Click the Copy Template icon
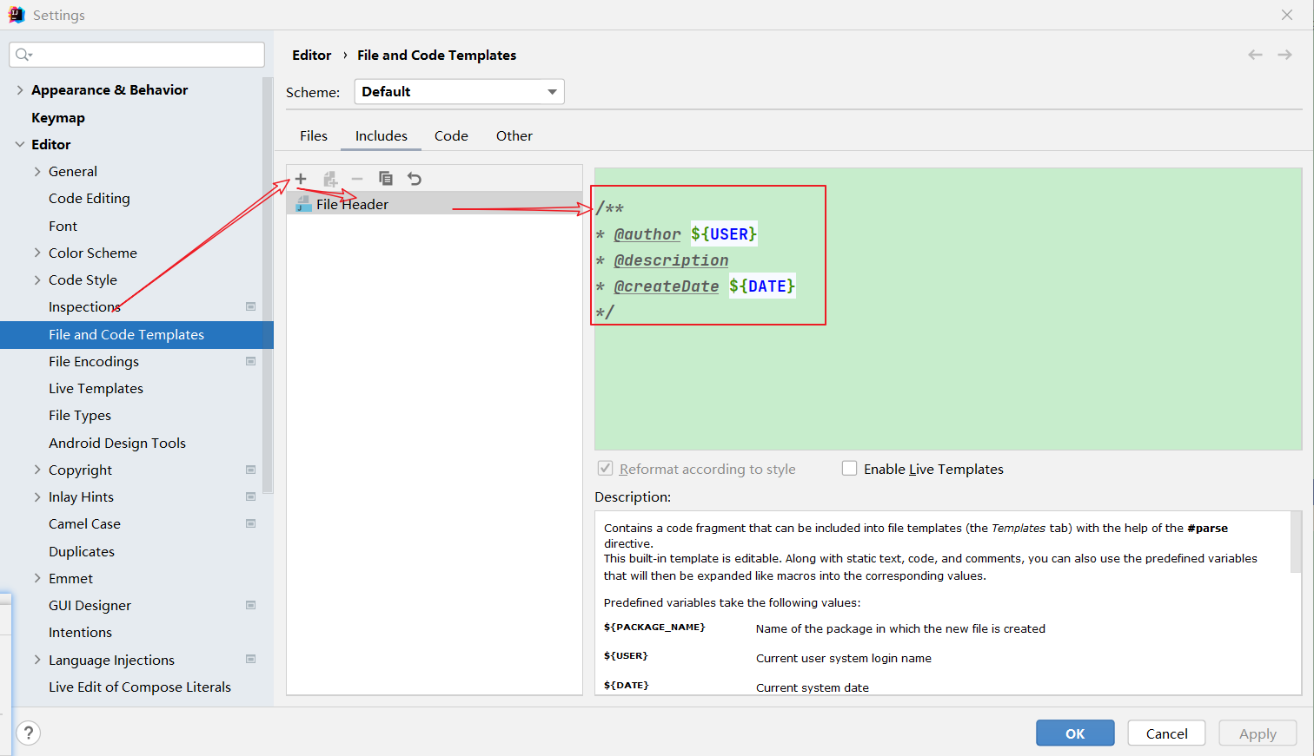 386,179
